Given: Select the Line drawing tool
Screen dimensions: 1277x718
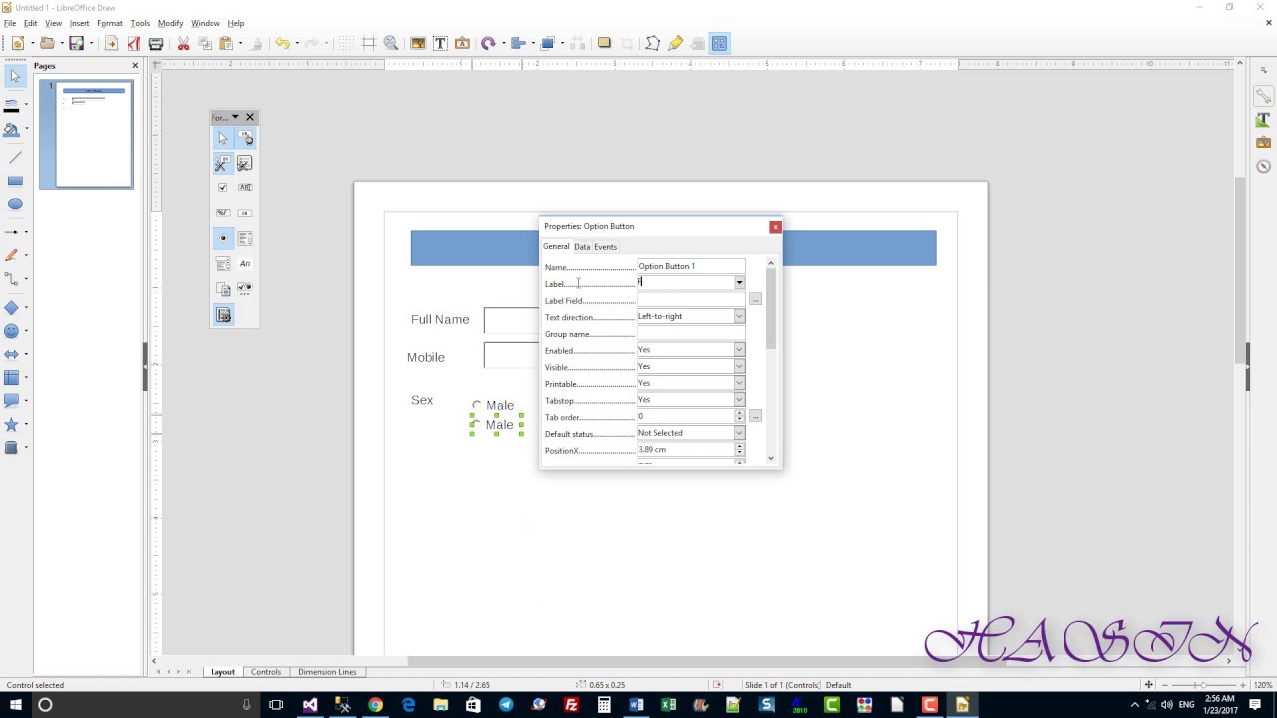Looking at the screenshot, I should coord(15,157).
